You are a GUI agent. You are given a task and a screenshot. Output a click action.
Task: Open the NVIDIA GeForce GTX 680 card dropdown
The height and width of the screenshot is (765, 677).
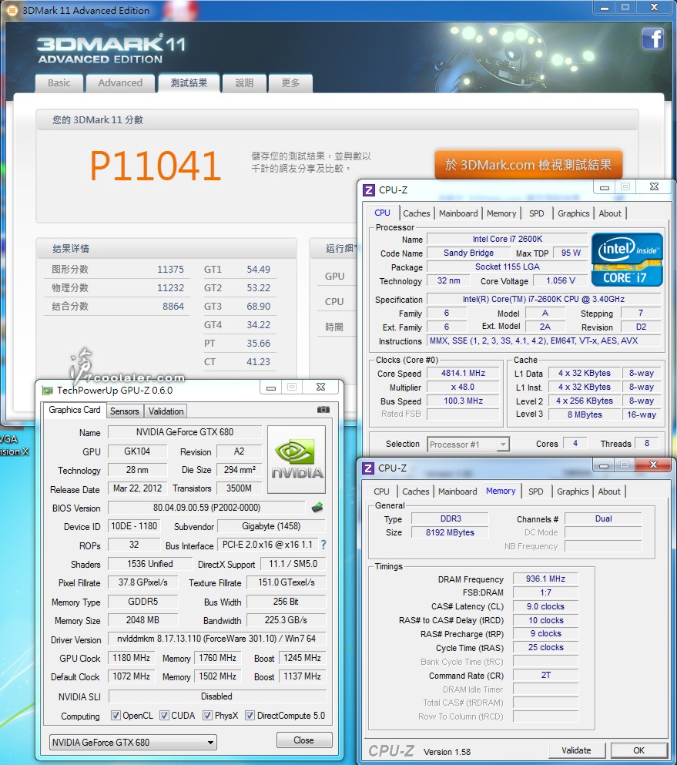[132, 742]
